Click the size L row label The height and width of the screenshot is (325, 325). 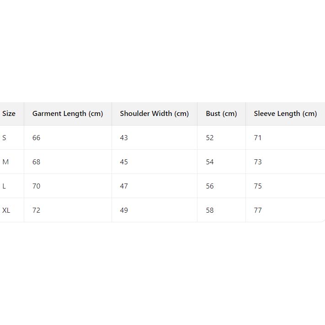coord(4,186)
